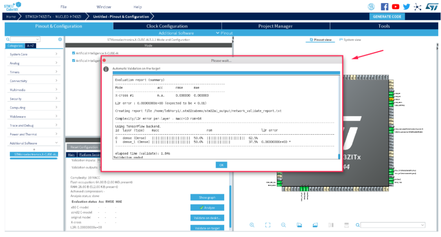
Task: Open the Facebook icon link
Action: 385,7
